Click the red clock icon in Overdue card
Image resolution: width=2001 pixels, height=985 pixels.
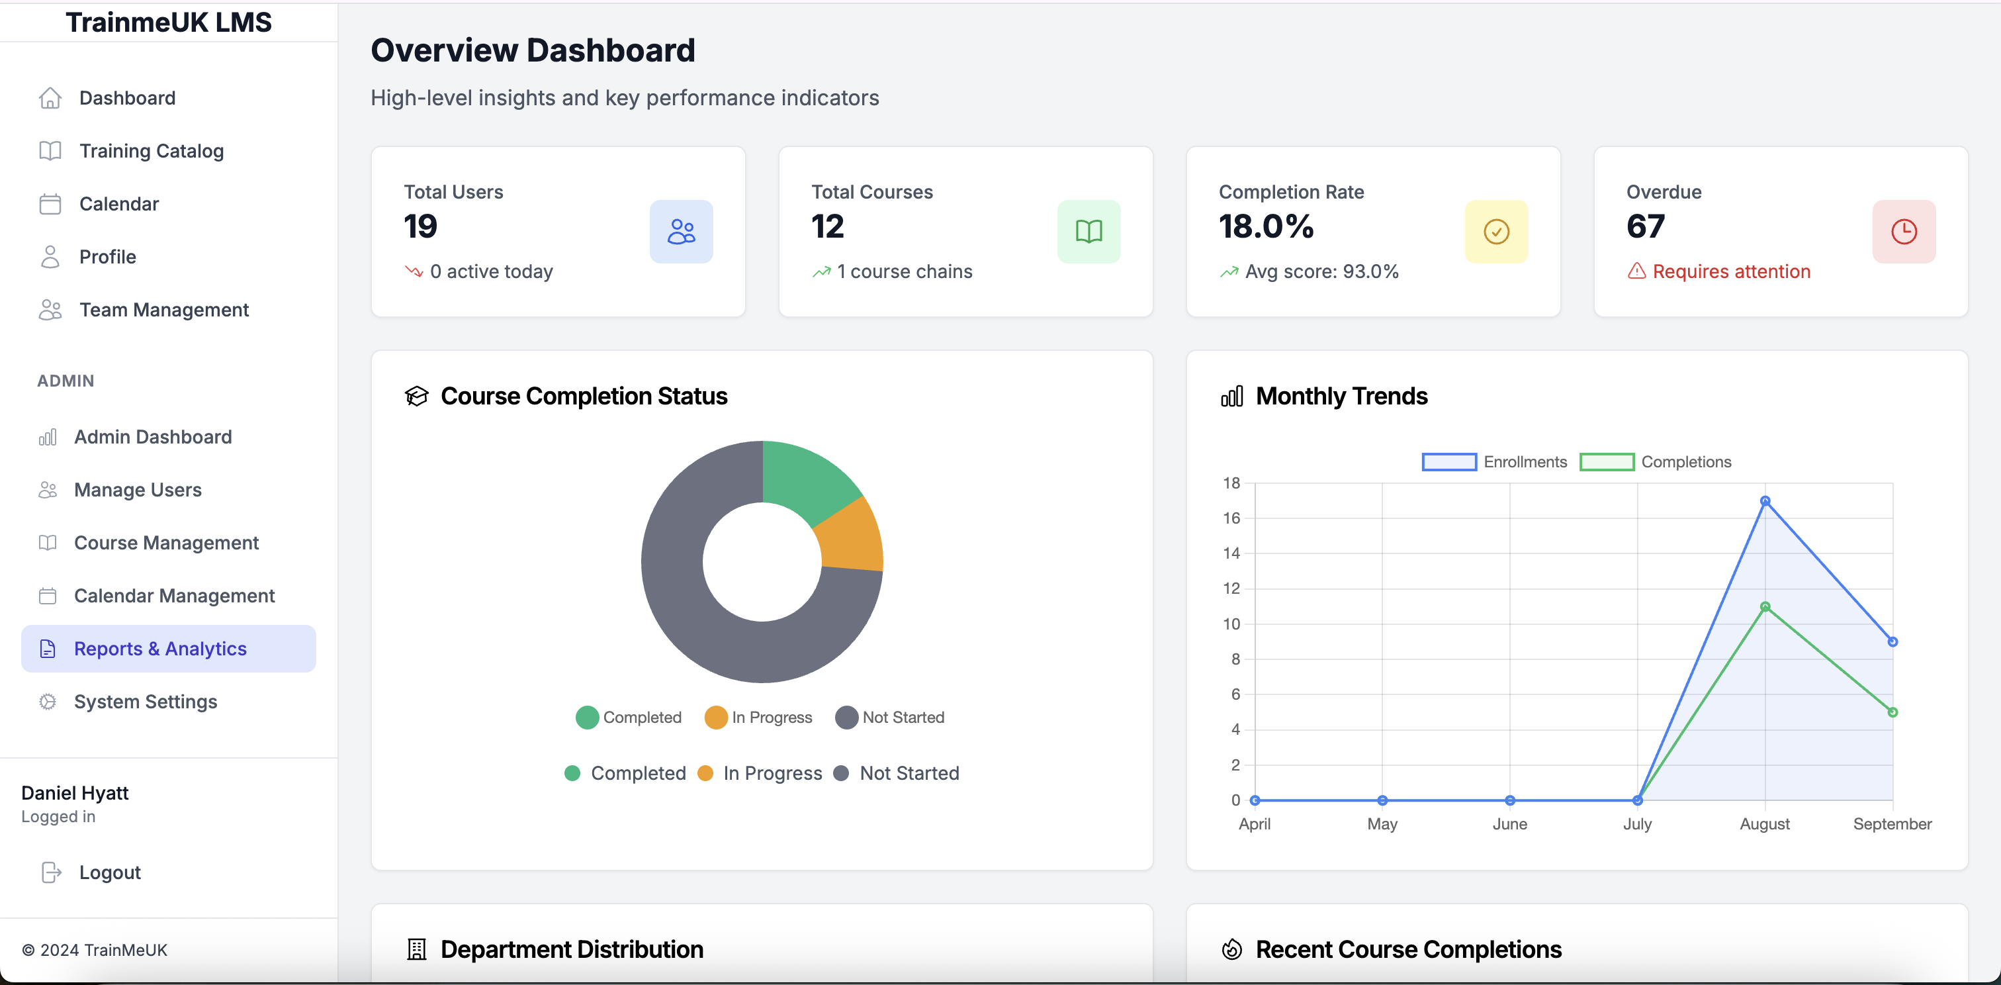click(x=1904, y=232)
